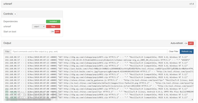Viewport: 198px width, 103px height.
Task: Click Start on boot OFF side
Action: pos(57,32)
